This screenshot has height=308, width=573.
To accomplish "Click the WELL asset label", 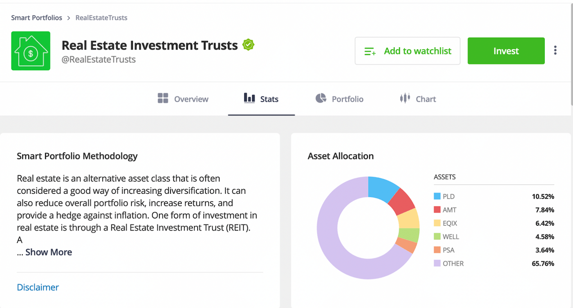I will (451, 236).
